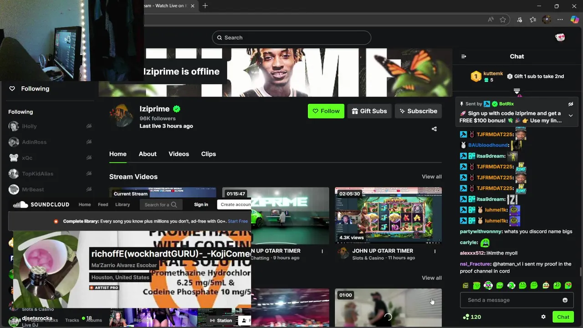Click the Send a message field

[x=517, y=300]
